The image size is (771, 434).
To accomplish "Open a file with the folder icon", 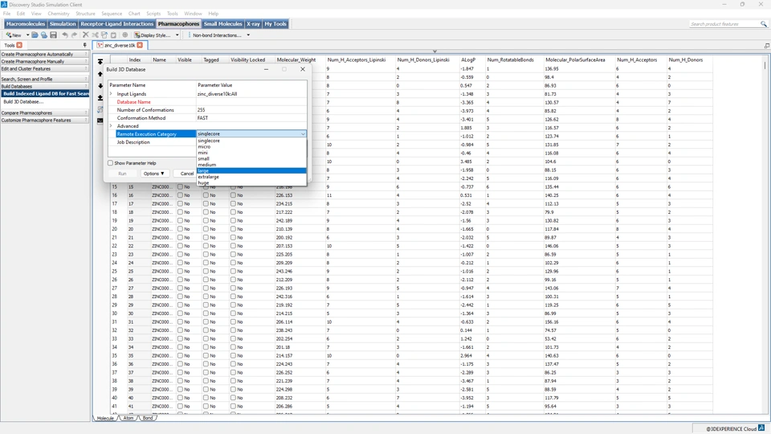I will pos(35,35).
